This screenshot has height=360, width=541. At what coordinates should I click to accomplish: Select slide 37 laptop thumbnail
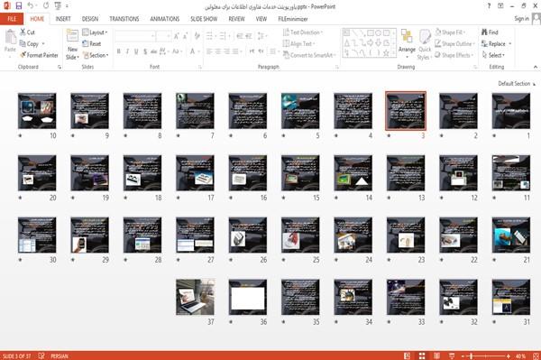[x=196, y=297]
